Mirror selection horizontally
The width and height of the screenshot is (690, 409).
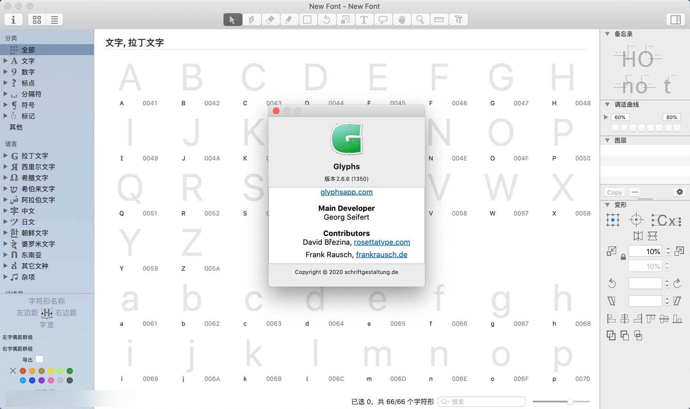(638, 236)
